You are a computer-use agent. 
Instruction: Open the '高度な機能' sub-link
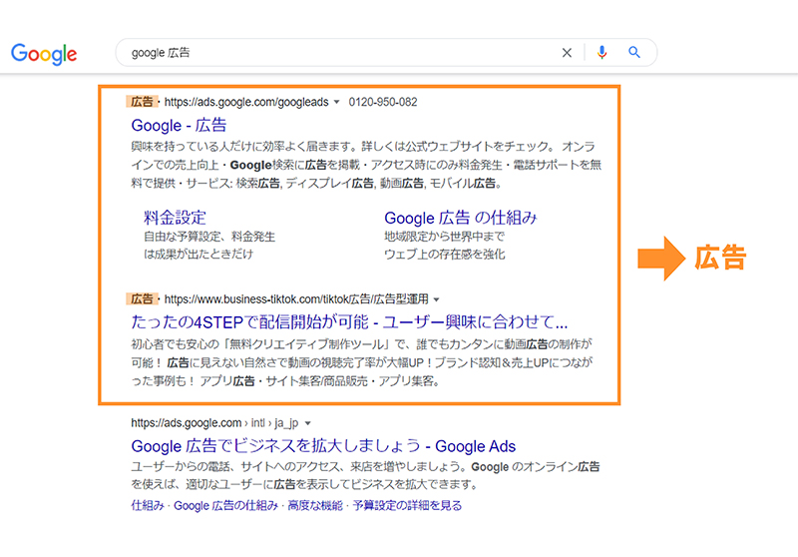click(315, 505)
